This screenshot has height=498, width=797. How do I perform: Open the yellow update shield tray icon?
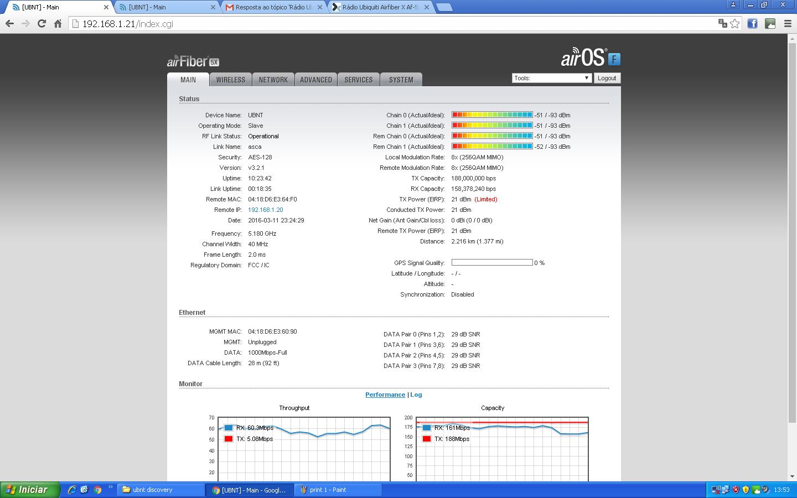[x=746, y=490]
